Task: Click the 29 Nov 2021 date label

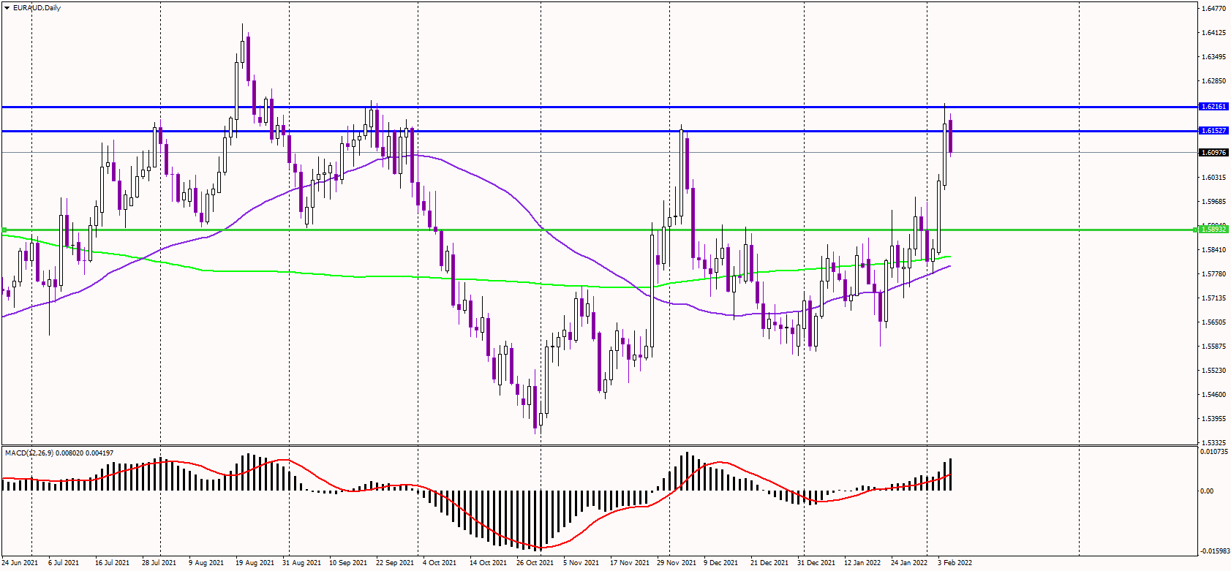Action: click(x=677, y=563)
